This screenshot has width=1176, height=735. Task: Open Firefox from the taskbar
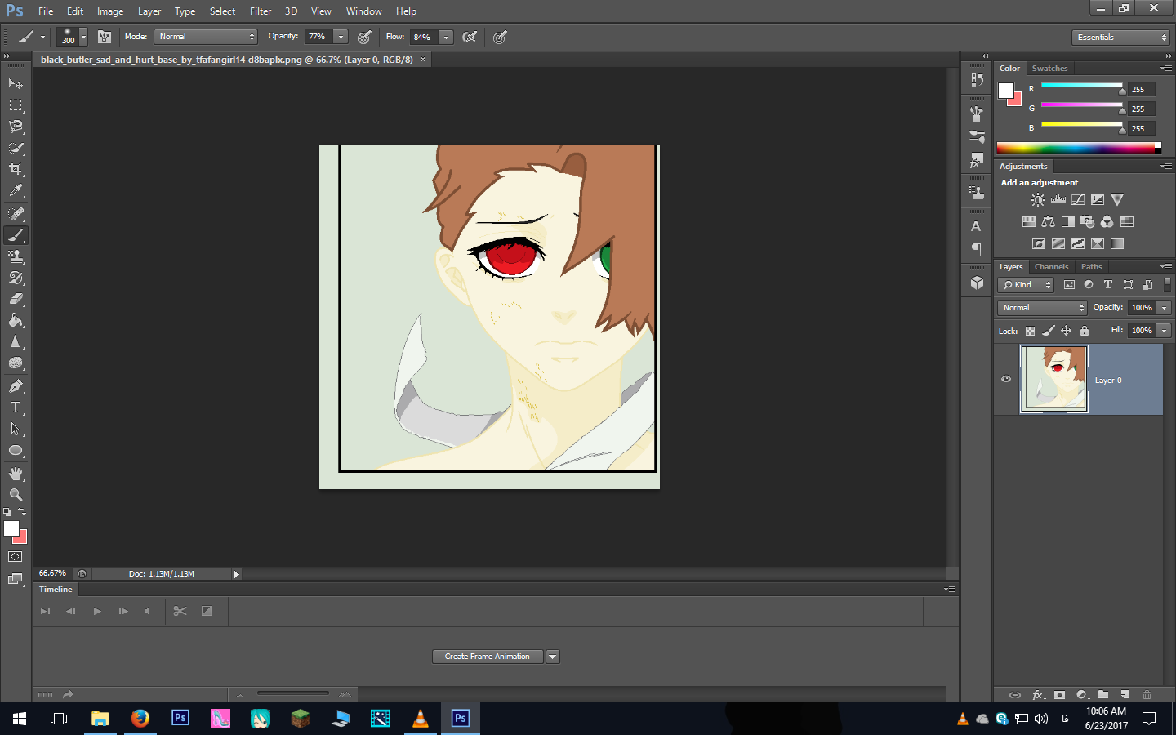click(x=140, y=718)
